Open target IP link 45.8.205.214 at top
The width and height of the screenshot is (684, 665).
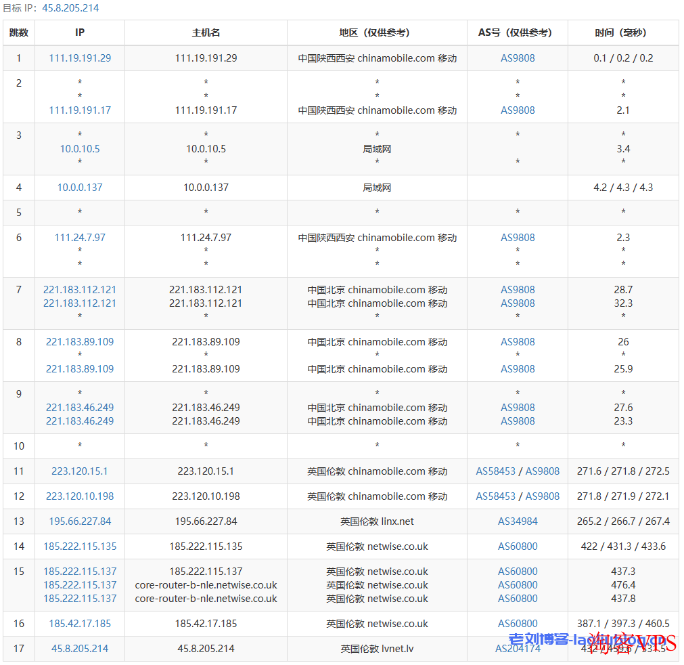coord(70,8)
